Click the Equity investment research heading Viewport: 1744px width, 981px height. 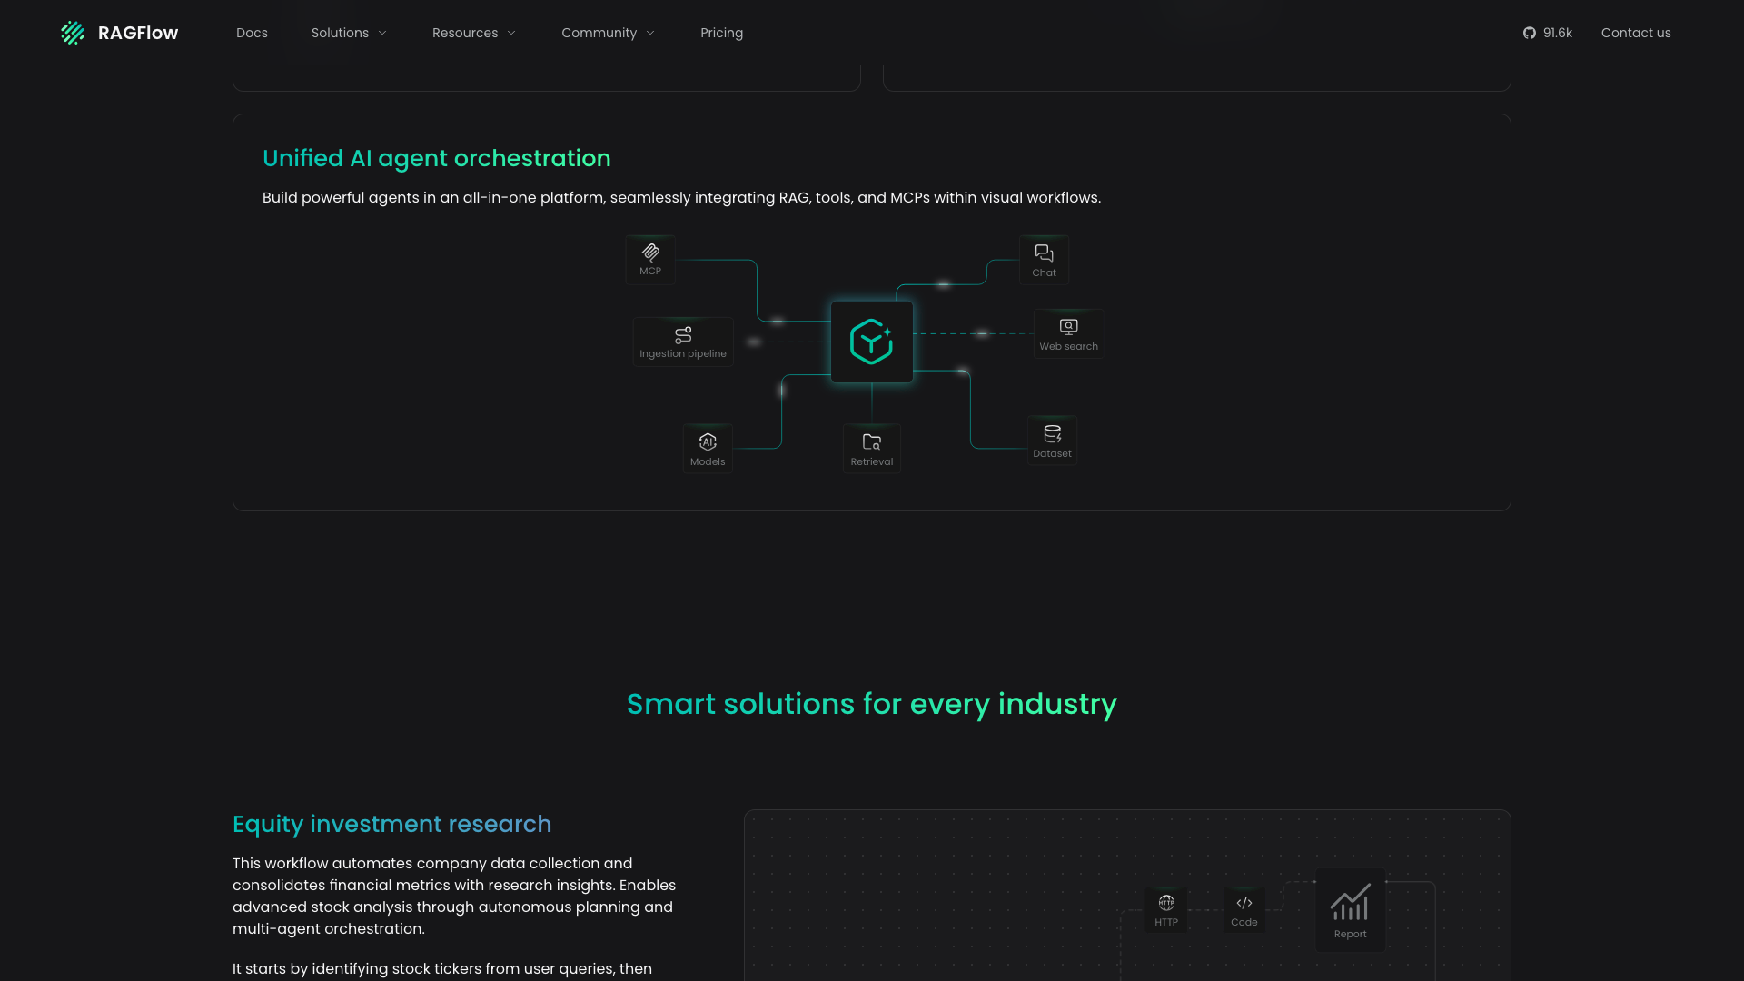click(x=391, y=824)
